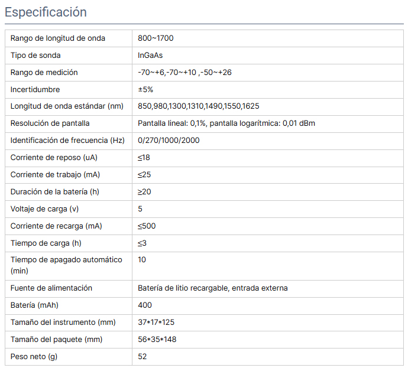Click the Corriente de reposo (uA) label
408x368 pixels.
pos(54,158)
